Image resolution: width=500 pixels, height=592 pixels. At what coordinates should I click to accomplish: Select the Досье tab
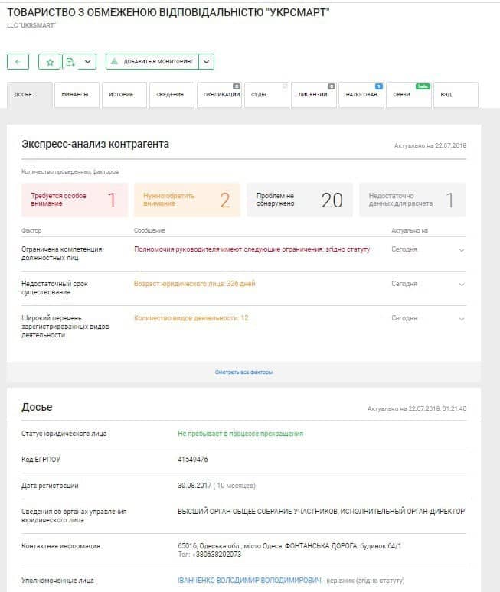click(30, 95)
